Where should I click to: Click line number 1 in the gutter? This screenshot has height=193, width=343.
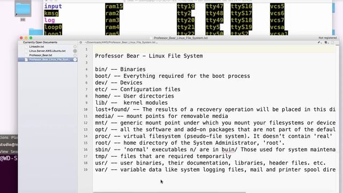point(86,49)
